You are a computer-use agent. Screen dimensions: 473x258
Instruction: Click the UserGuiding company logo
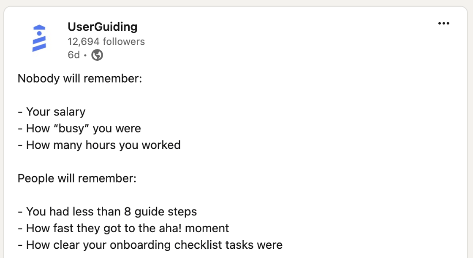pos(39,38)
